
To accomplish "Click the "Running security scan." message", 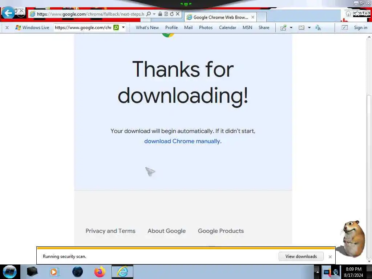I will pyautogui.click(x=64, y=256).
